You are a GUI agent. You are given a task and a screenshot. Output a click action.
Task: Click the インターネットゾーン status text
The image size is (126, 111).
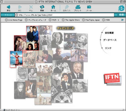pyautogui.click(x=13, y=110)
